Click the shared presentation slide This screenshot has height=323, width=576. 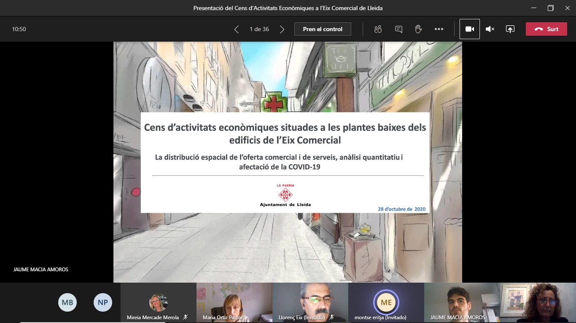[x=288, y=162]
